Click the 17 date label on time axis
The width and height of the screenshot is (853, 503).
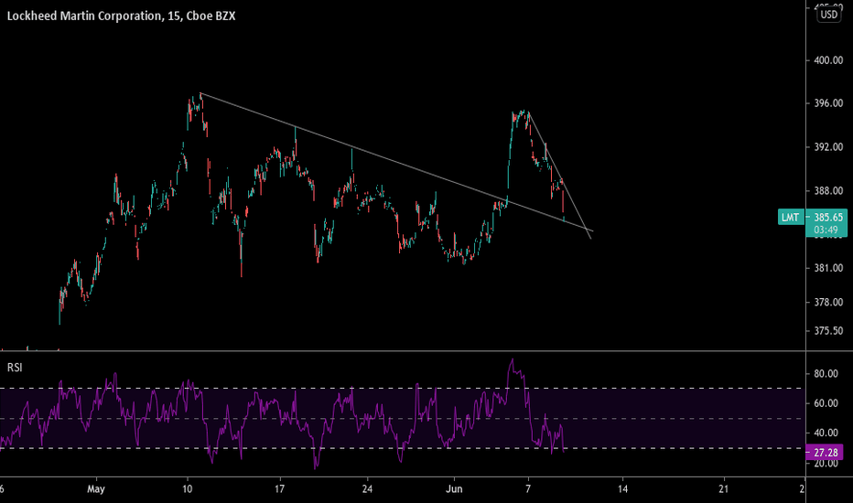[279, 489]
